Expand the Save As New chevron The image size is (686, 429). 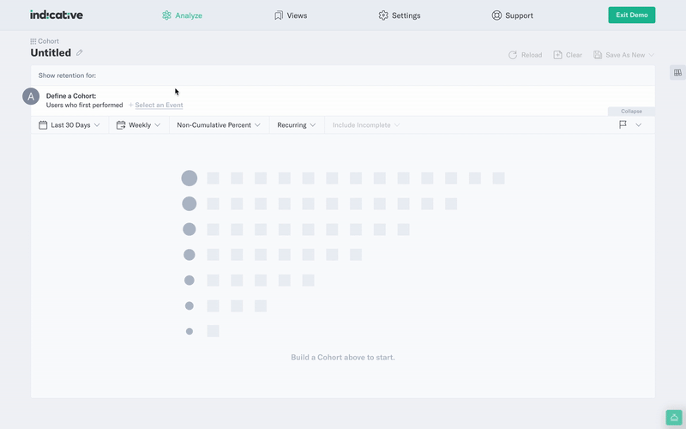651,55
